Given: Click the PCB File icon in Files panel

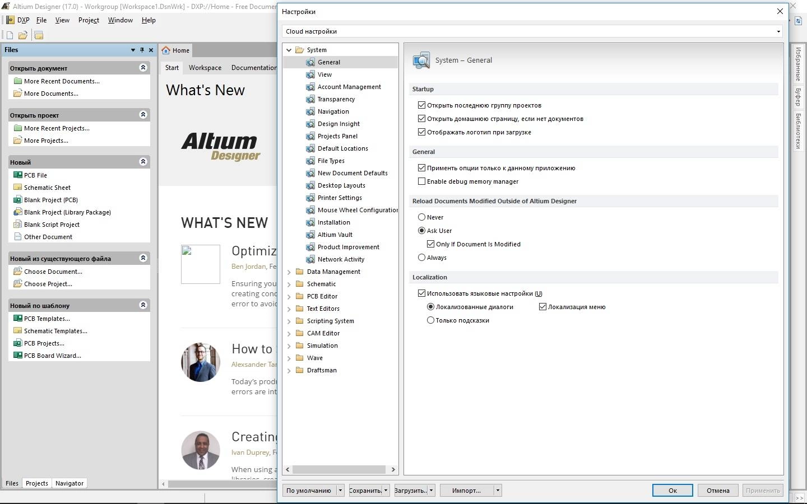Looking at the screenshot, I should point(18,175).
